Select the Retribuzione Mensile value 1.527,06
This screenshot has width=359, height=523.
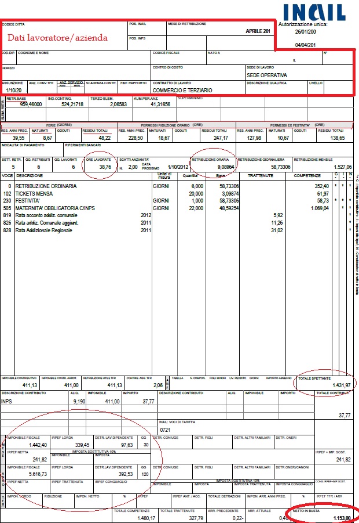tap(337, 166)
